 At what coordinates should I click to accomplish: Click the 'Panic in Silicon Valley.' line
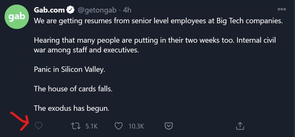tap(69, 70)
